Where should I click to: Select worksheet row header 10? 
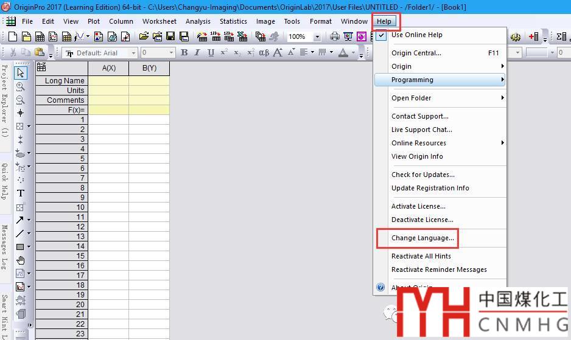[x=61, y=207]
